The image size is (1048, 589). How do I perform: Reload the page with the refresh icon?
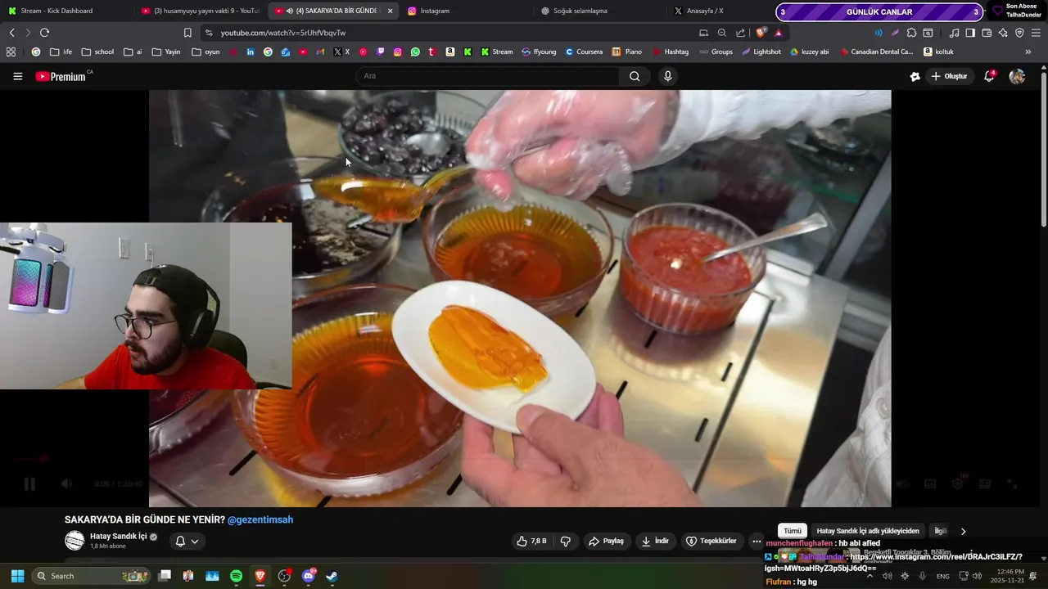44,33
